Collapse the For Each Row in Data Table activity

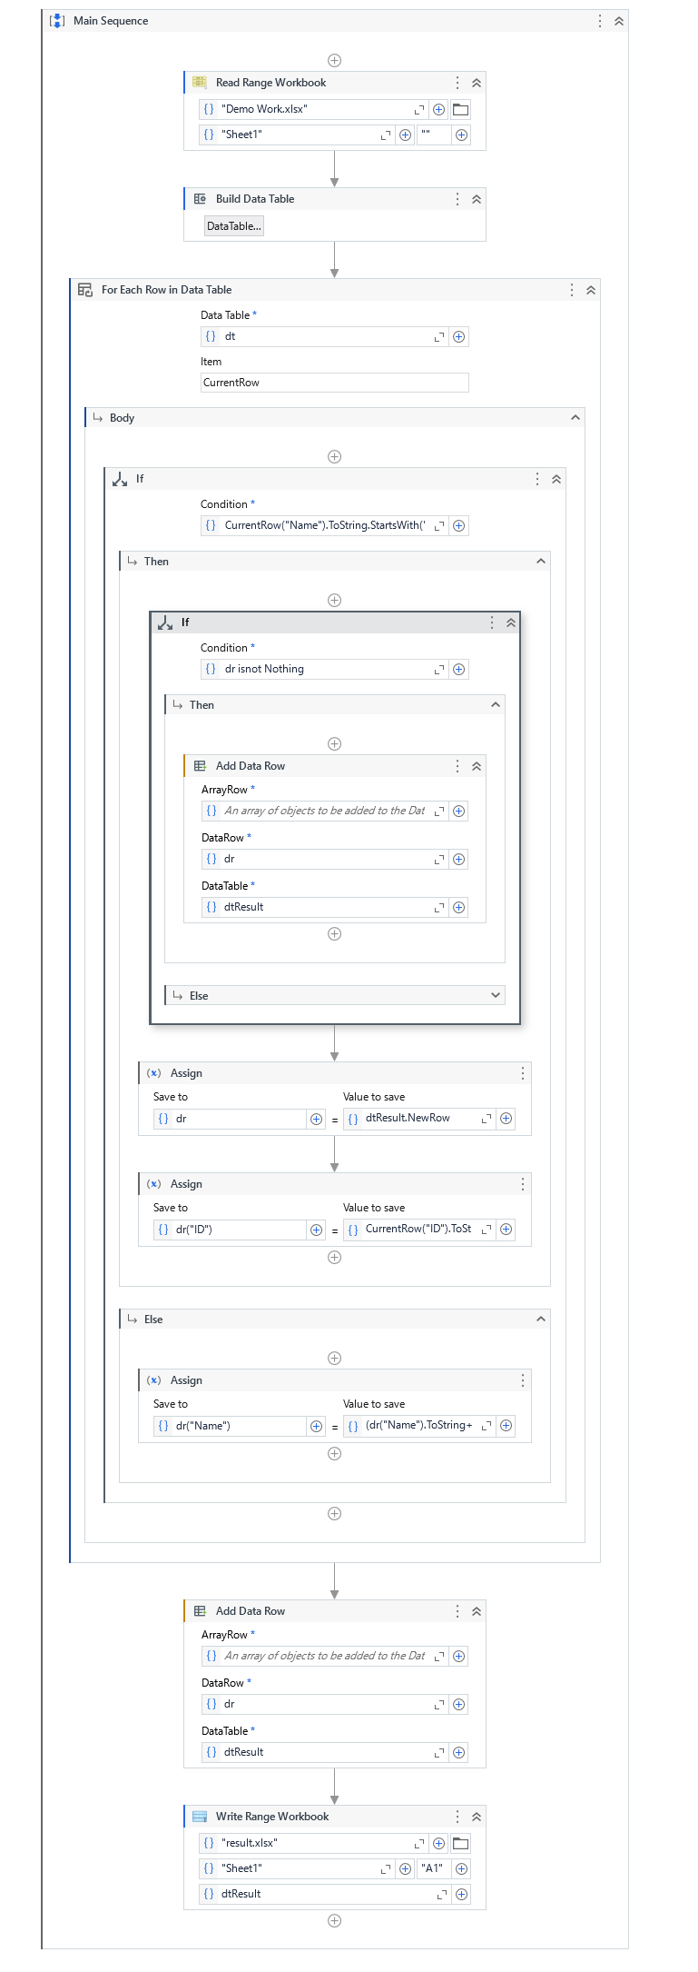tap(591, 290)
